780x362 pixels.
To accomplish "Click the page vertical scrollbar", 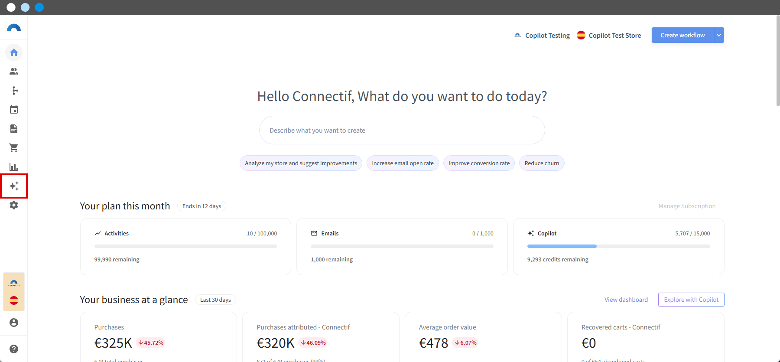I will 778,61.
